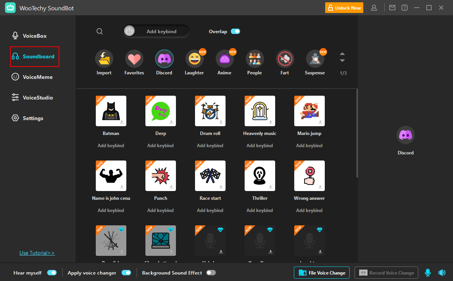Disable the Hear myself toggle
The image size is (453, 281).
tap(52, 273)
